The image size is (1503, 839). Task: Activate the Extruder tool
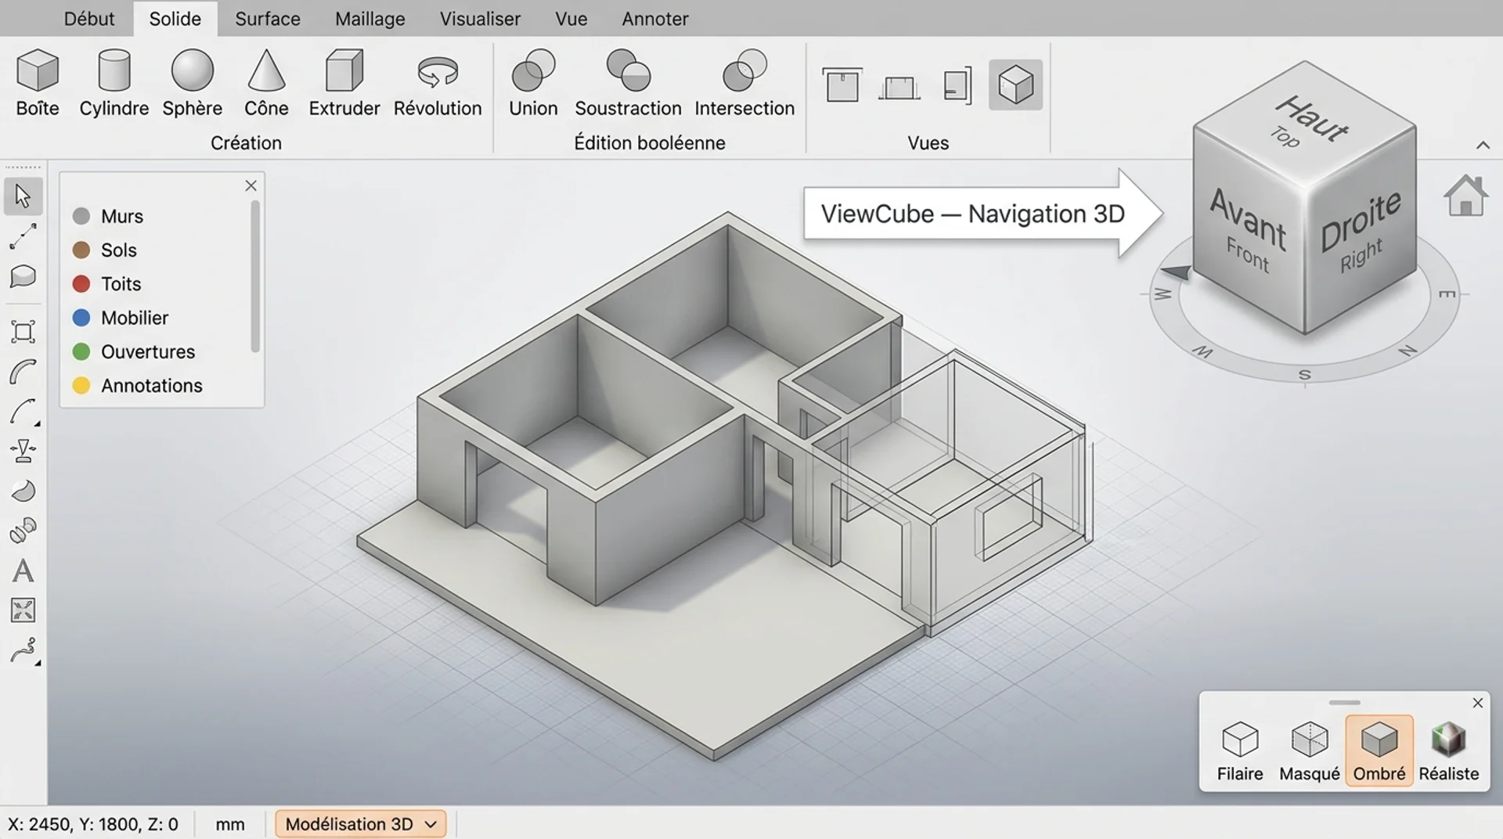(x=344, y=83)
